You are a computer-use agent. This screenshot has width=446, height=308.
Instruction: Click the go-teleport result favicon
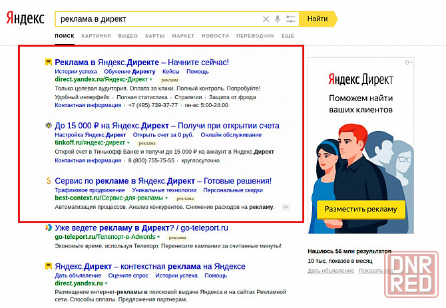click(48, 228)
